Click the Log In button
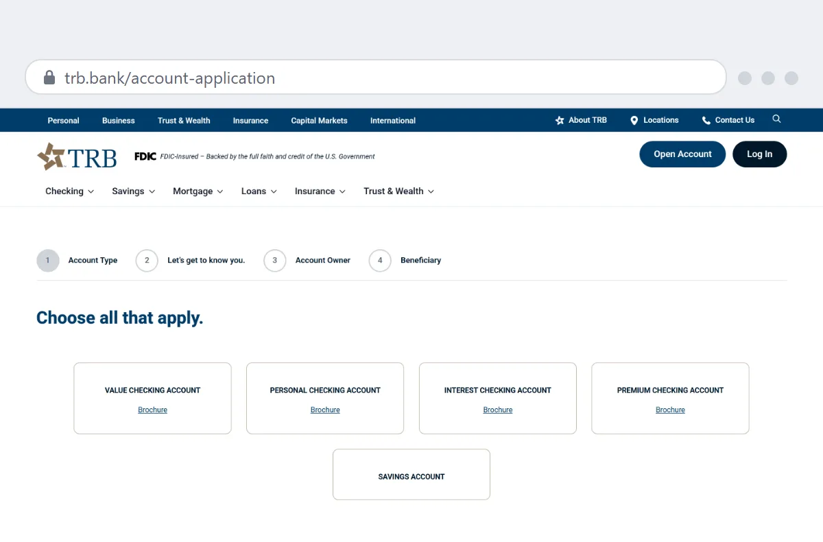The width and height of the screenshot is (823, 542). tap(759, 154)
